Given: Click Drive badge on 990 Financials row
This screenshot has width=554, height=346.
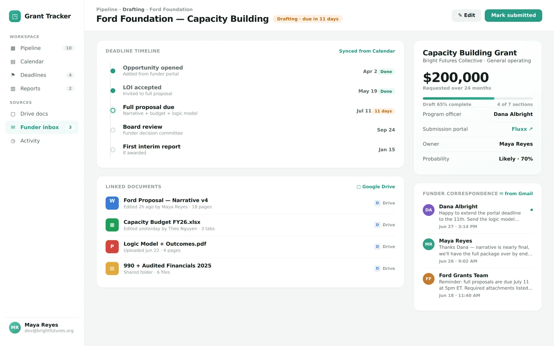Looking at the screenshot, I should tap(385, 268).
